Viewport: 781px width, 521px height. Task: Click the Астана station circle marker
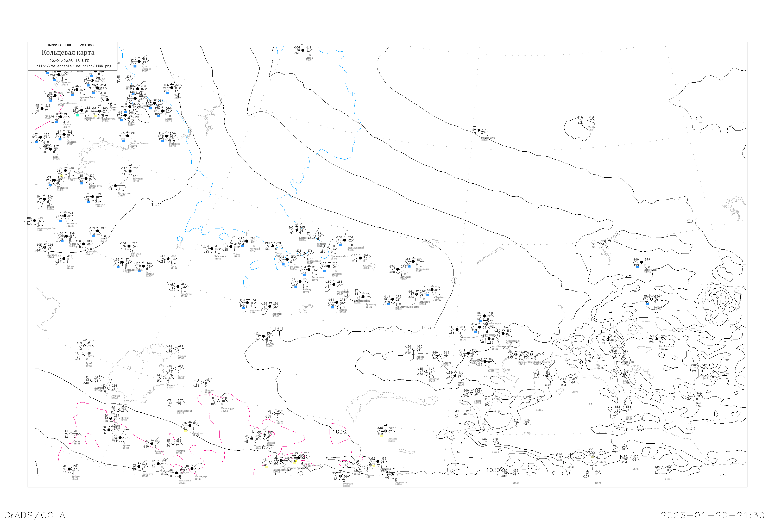(x=337, y=302)
